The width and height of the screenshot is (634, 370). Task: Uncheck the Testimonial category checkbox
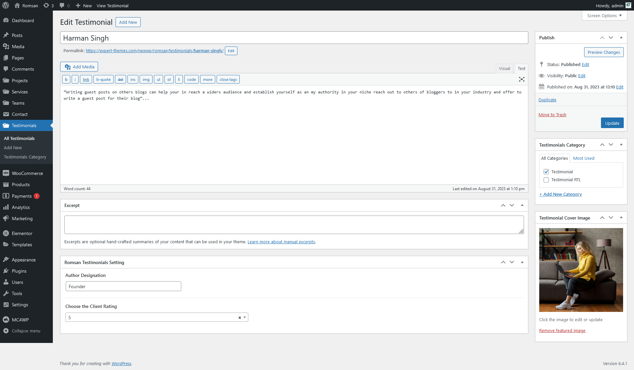pyautogui.click(x=546, y=172)
